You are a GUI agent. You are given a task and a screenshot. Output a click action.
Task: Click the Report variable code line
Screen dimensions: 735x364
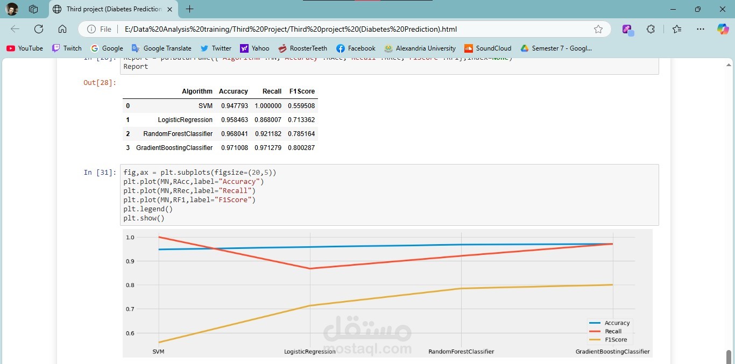[x=136, y=67]
